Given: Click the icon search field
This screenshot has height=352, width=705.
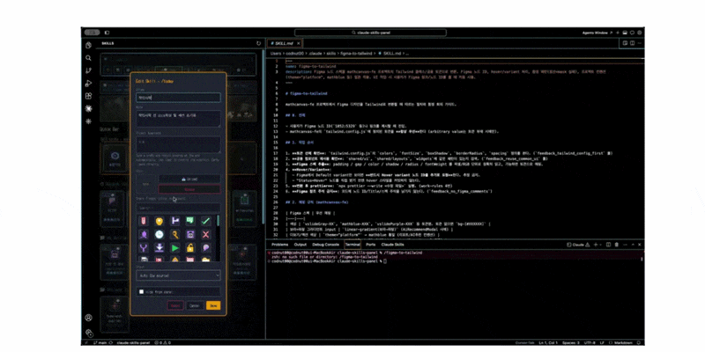Looking at the screenshot, I should [178, 208].
